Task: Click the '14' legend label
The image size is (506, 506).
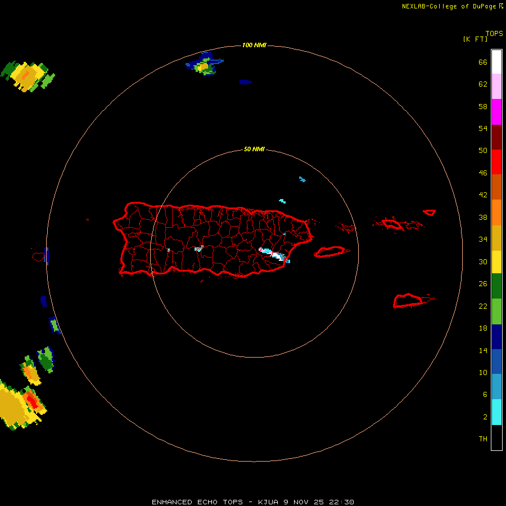Action: (483, 351)
